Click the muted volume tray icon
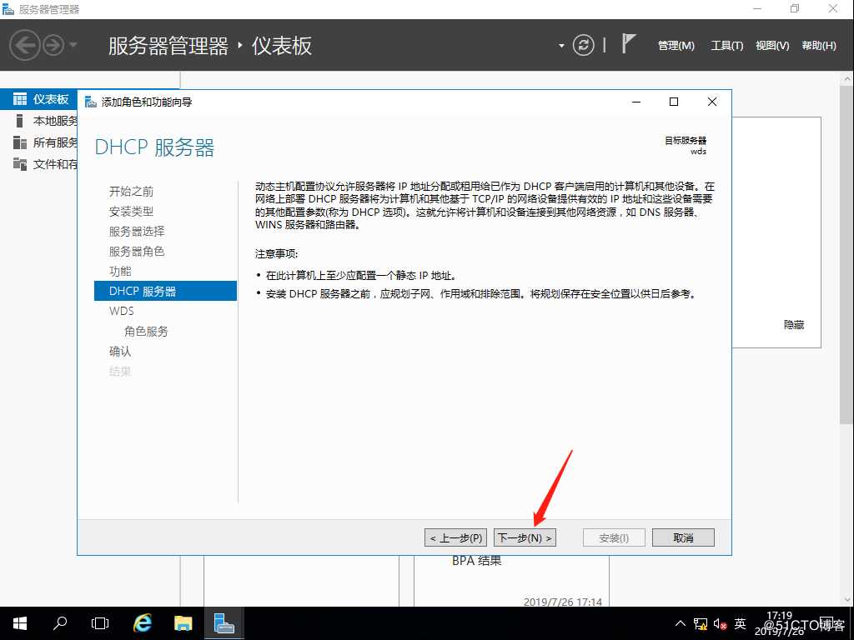854x640 pixels. point(720,623)
